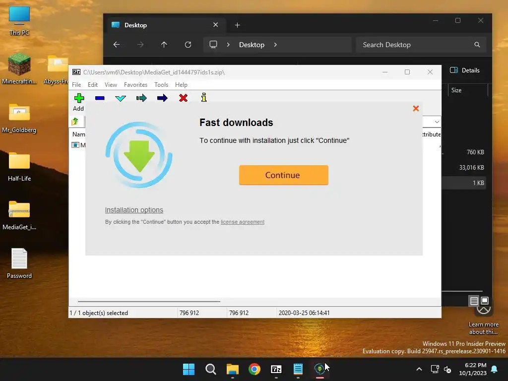Click the red X Delete icon in toolbar

(184, 98)
